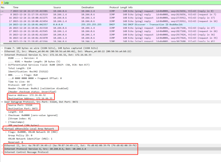The height and width of the screenshot is (162, 221).
Task: Select packet 27 echo reply row
Action: [110, 31]
